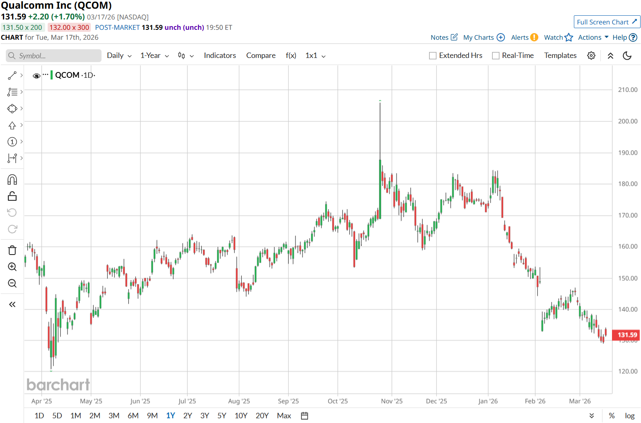The image size is (641, 423).
Task: Click the trash delete drawings icon
Action: coord(12,250)
